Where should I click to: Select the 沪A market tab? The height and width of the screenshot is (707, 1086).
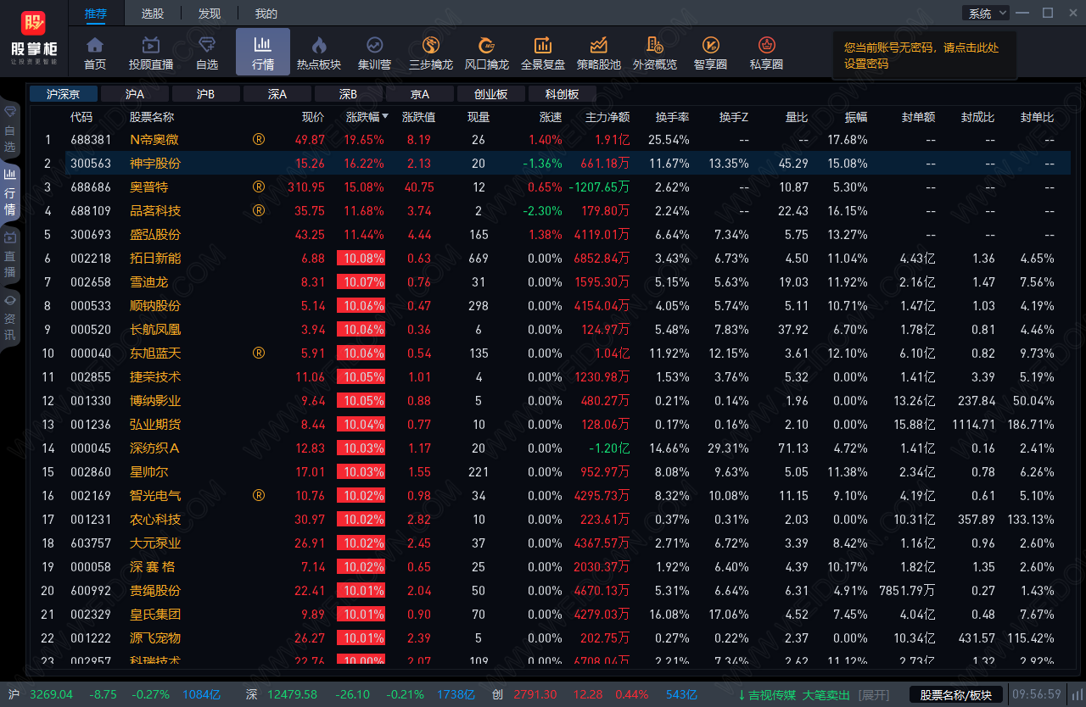pyautogui.click(x=135, y=94)
